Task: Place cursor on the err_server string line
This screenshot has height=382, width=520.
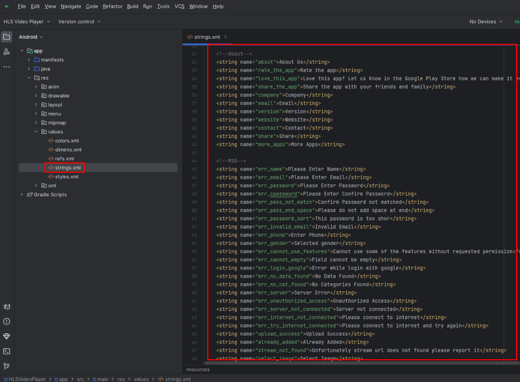Action: (x=286, y=293)
